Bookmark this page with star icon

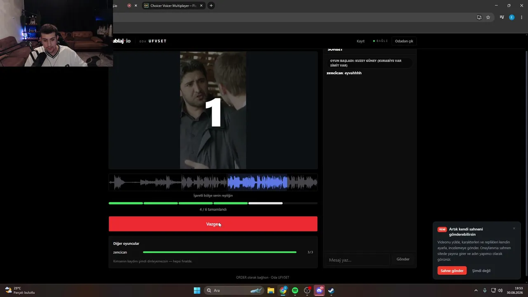[x=488, y=17]
